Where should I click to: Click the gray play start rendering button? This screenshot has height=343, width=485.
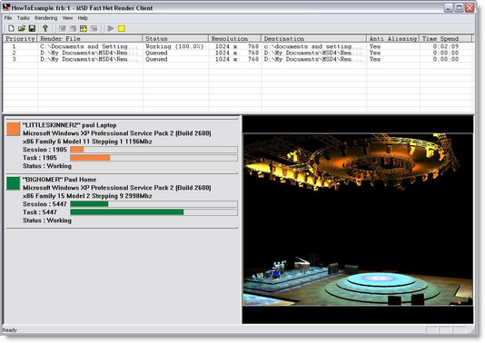(x=111, y=29)
